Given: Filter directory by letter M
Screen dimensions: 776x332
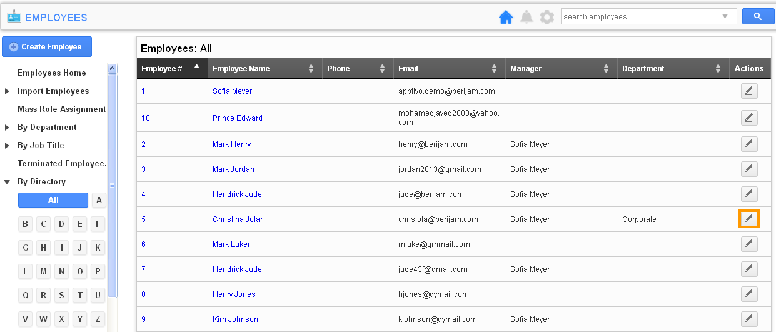Looking at the screenshot, I should pos(44,271).
